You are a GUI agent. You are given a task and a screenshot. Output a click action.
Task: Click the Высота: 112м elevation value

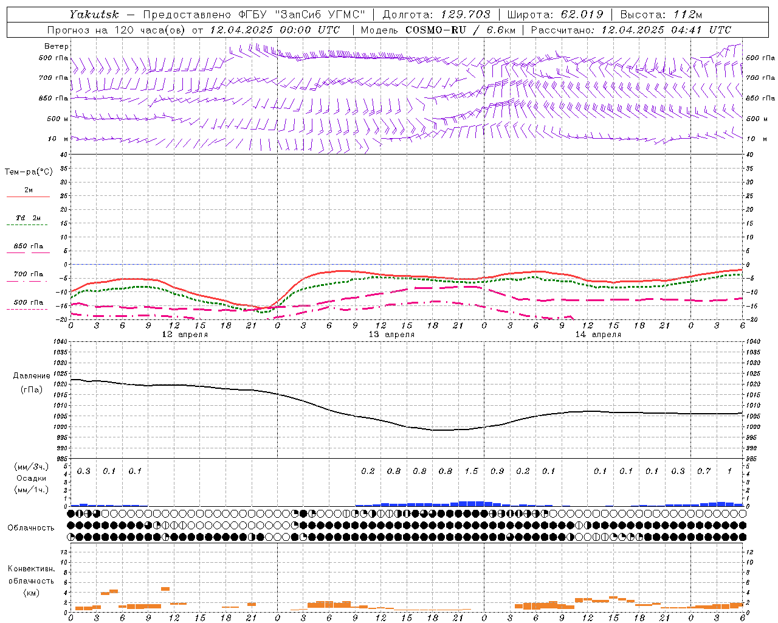pos(661,15)
